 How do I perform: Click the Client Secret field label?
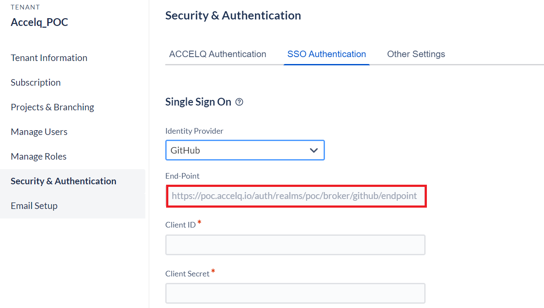pyautogui.click(x=187, y=274)
